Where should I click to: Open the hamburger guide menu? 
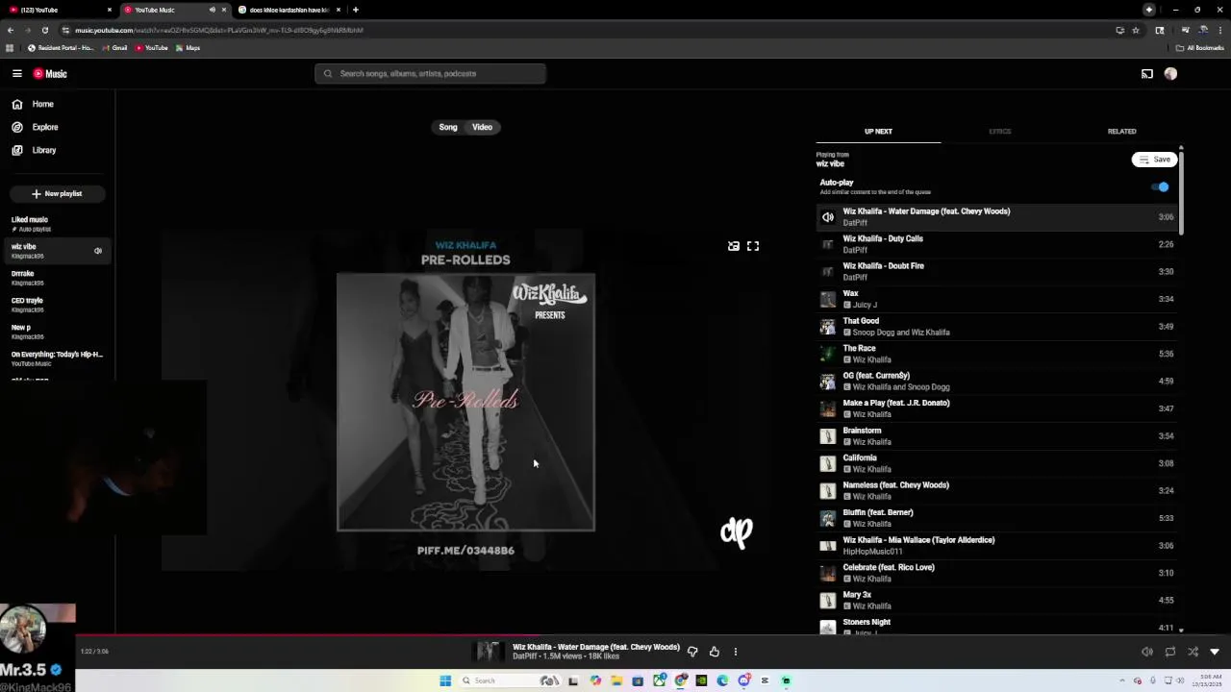[x=16, y=73]
